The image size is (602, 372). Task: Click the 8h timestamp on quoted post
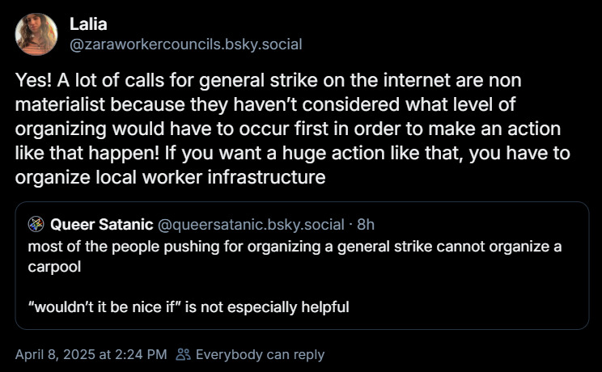366,224
